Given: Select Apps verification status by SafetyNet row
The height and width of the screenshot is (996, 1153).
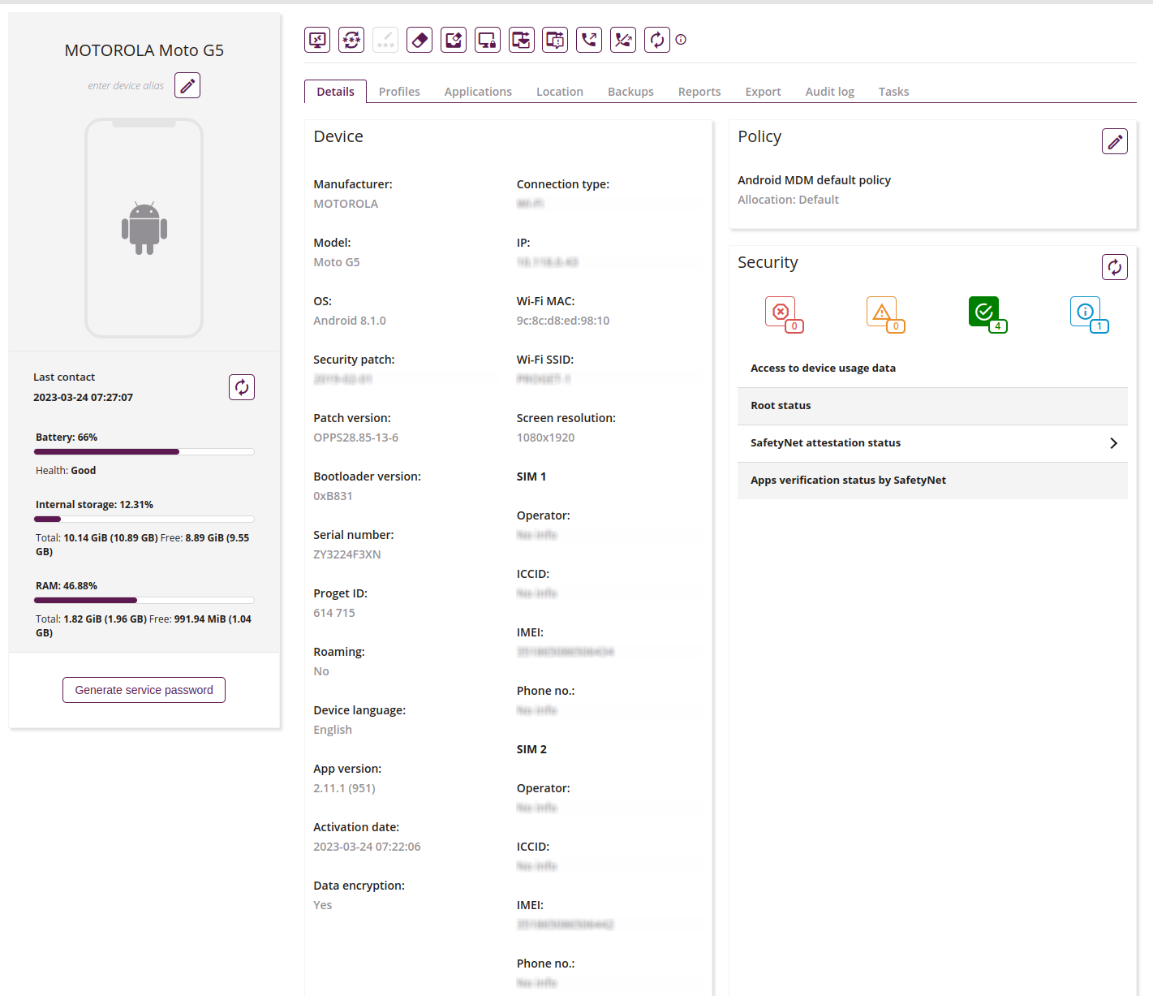Looking at the screenshot, I should pyautogui.click(x=932, y=481).
